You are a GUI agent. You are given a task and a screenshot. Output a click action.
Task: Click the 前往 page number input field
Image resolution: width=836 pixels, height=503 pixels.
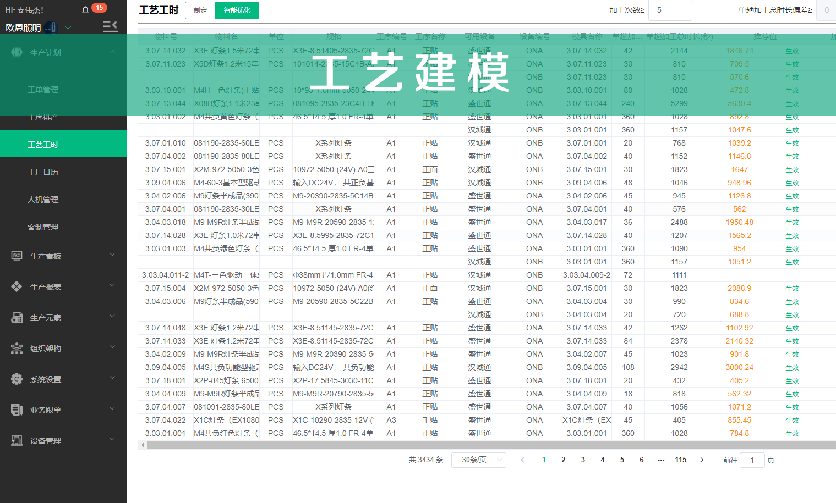coord(752,460)
